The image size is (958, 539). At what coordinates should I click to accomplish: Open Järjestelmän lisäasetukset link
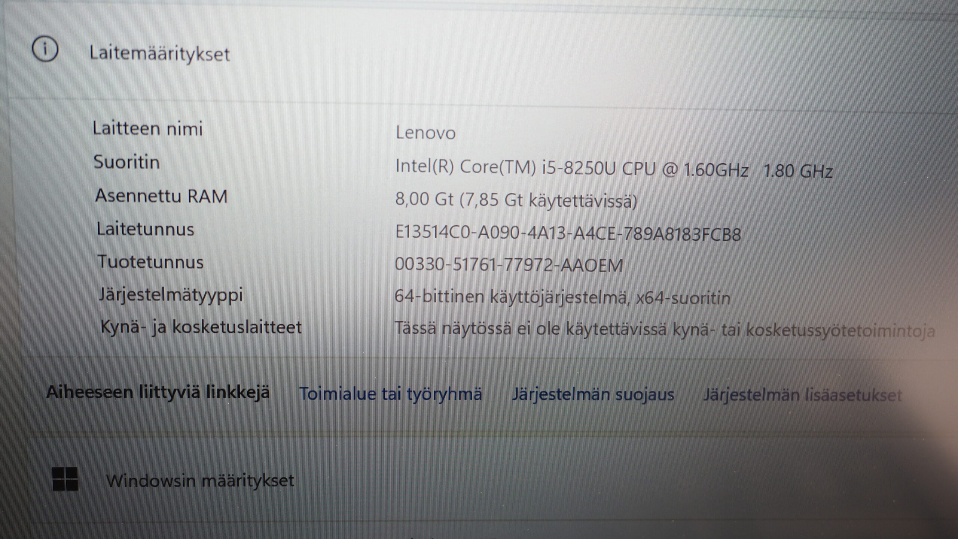pyautogui.click(x=802, y=395)
